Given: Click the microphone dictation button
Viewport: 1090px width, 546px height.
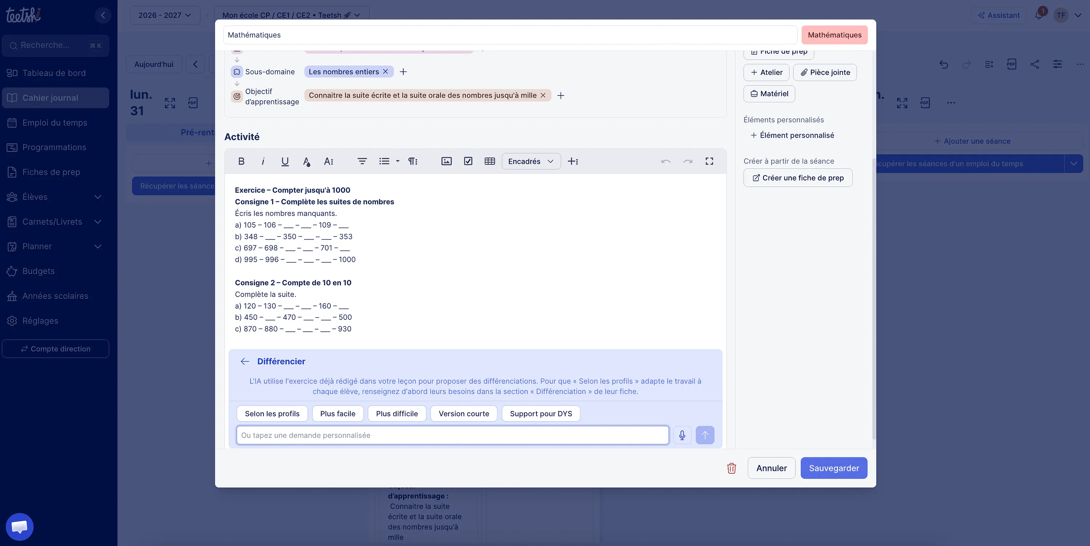Looking at the screenshot, I should [x=682, y=435].
